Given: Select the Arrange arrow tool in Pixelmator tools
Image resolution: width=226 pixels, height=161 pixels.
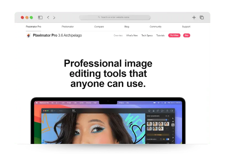Looking at the screenshot, I should [x=173, y=118].
